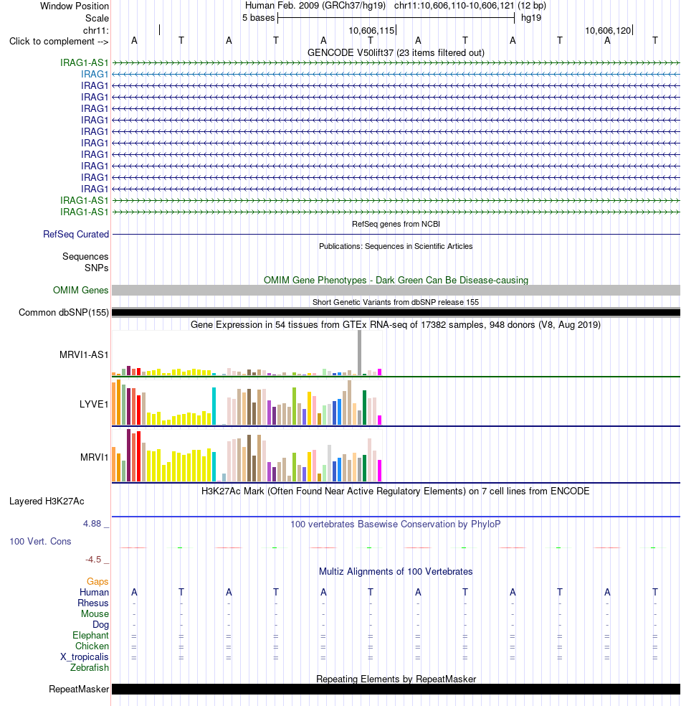Click cyan bar in LYVE1 expression chart
Viewport: 681px width, 706px height.
click(x=214, y=405)
